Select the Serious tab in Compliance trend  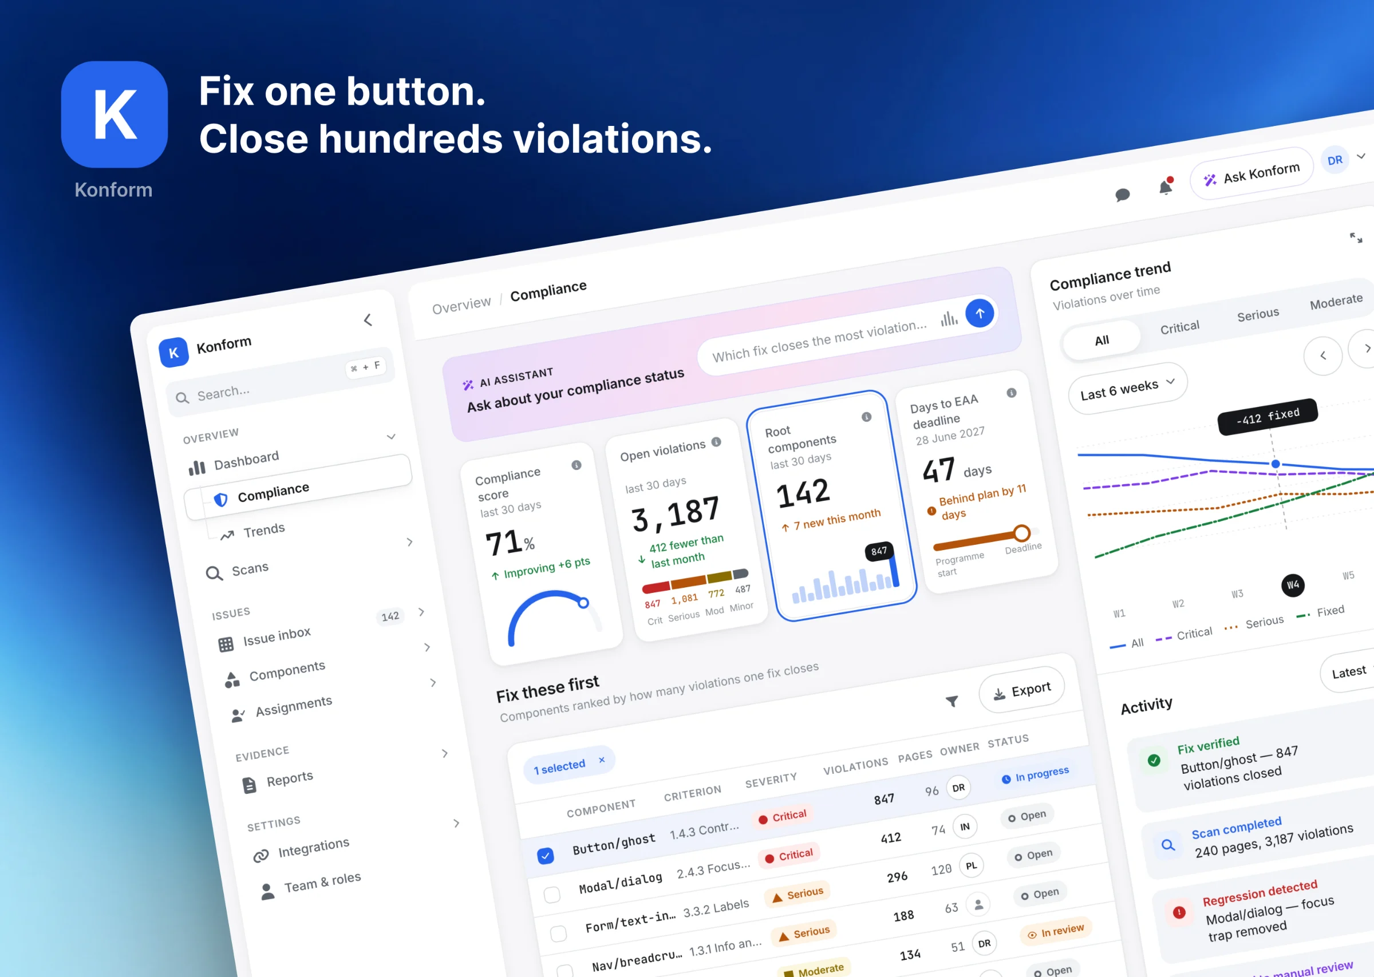pyautogui.click(x=1257, y=314)
